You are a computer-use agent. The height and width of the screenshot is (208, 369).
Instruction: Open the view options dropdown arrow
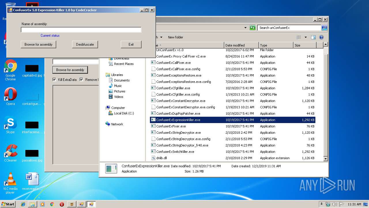pos(306,37)
